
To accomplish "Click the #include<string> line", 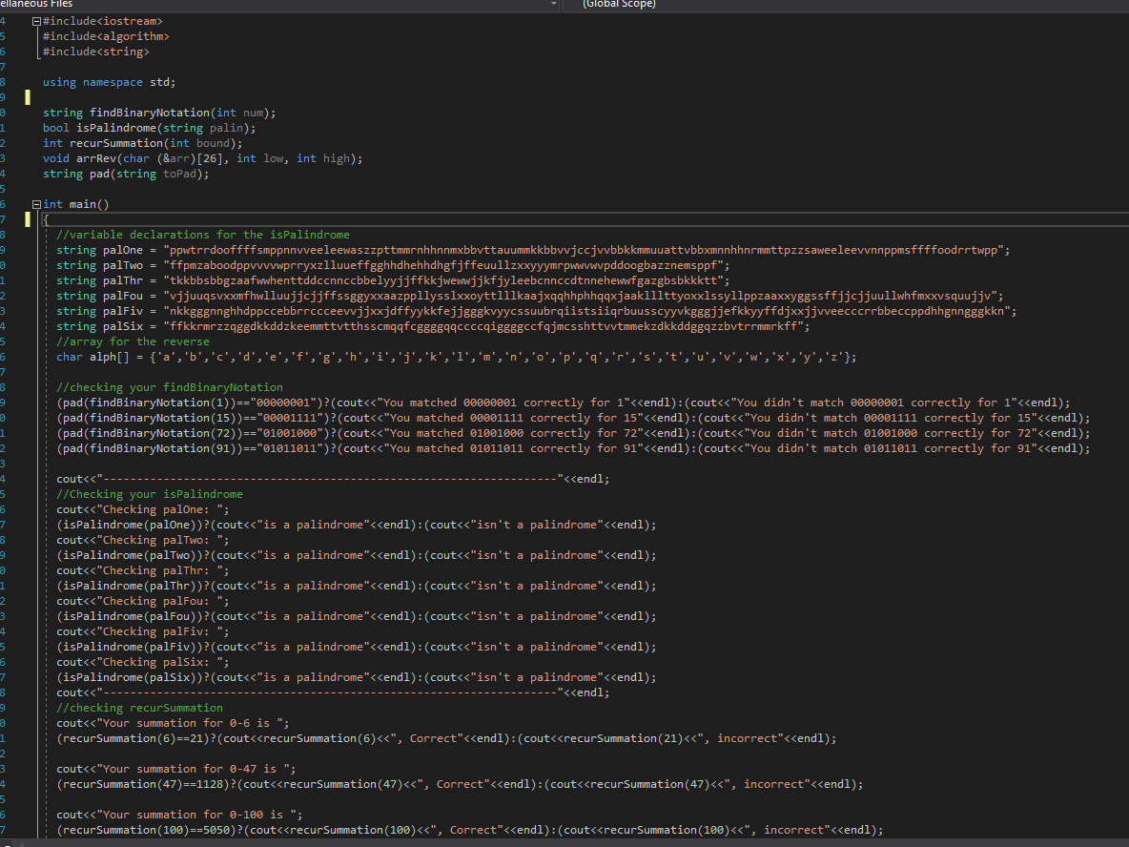I will pyautogui.click(x=95, y=52).
